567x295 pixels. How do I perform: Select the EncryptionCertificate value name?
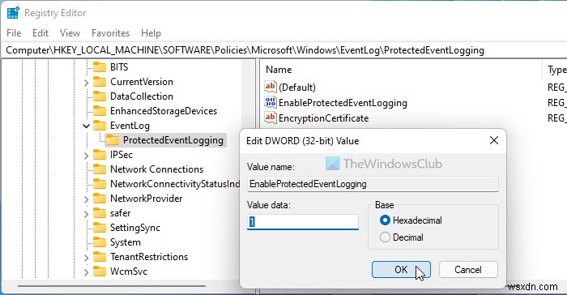click(x=324, y=118)
